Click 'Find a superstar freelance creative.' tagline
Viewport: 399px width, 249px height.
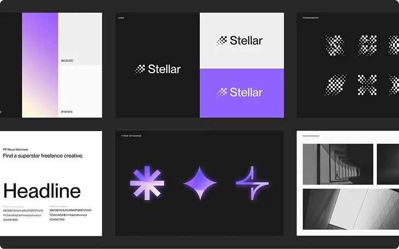(x=43, y=156)
